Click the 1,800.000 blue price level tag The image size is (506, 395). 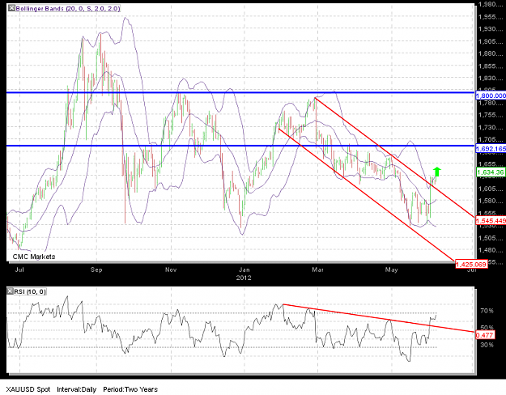491,96
